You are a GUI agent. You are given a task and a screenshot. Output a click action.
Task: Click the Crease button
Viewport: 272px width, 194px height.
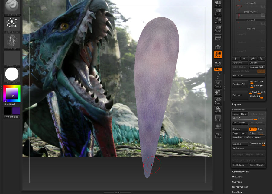pos(240,144)
